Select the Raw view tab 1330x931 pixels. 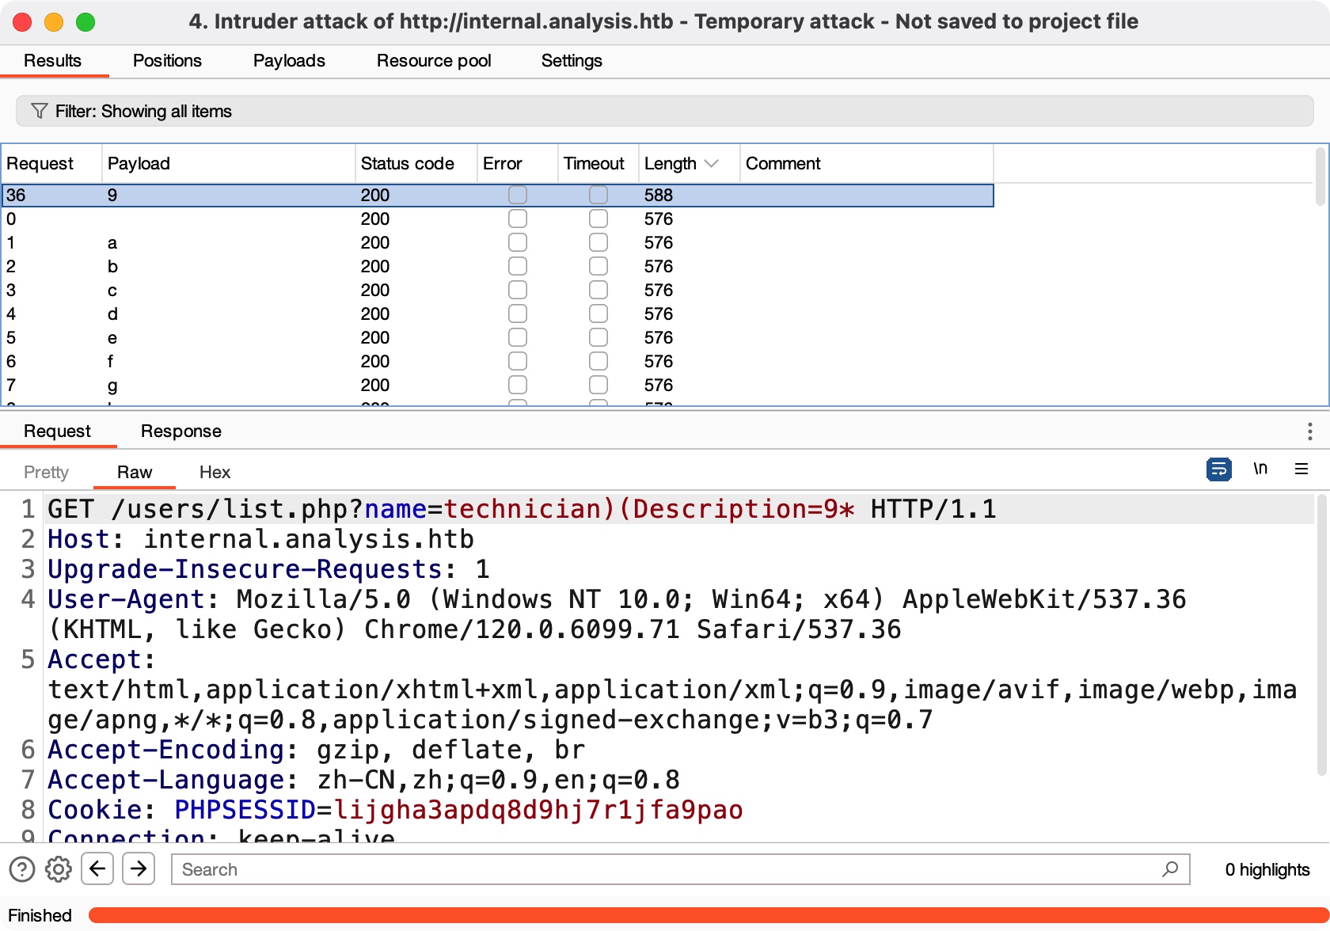click(x=135, y=473)
